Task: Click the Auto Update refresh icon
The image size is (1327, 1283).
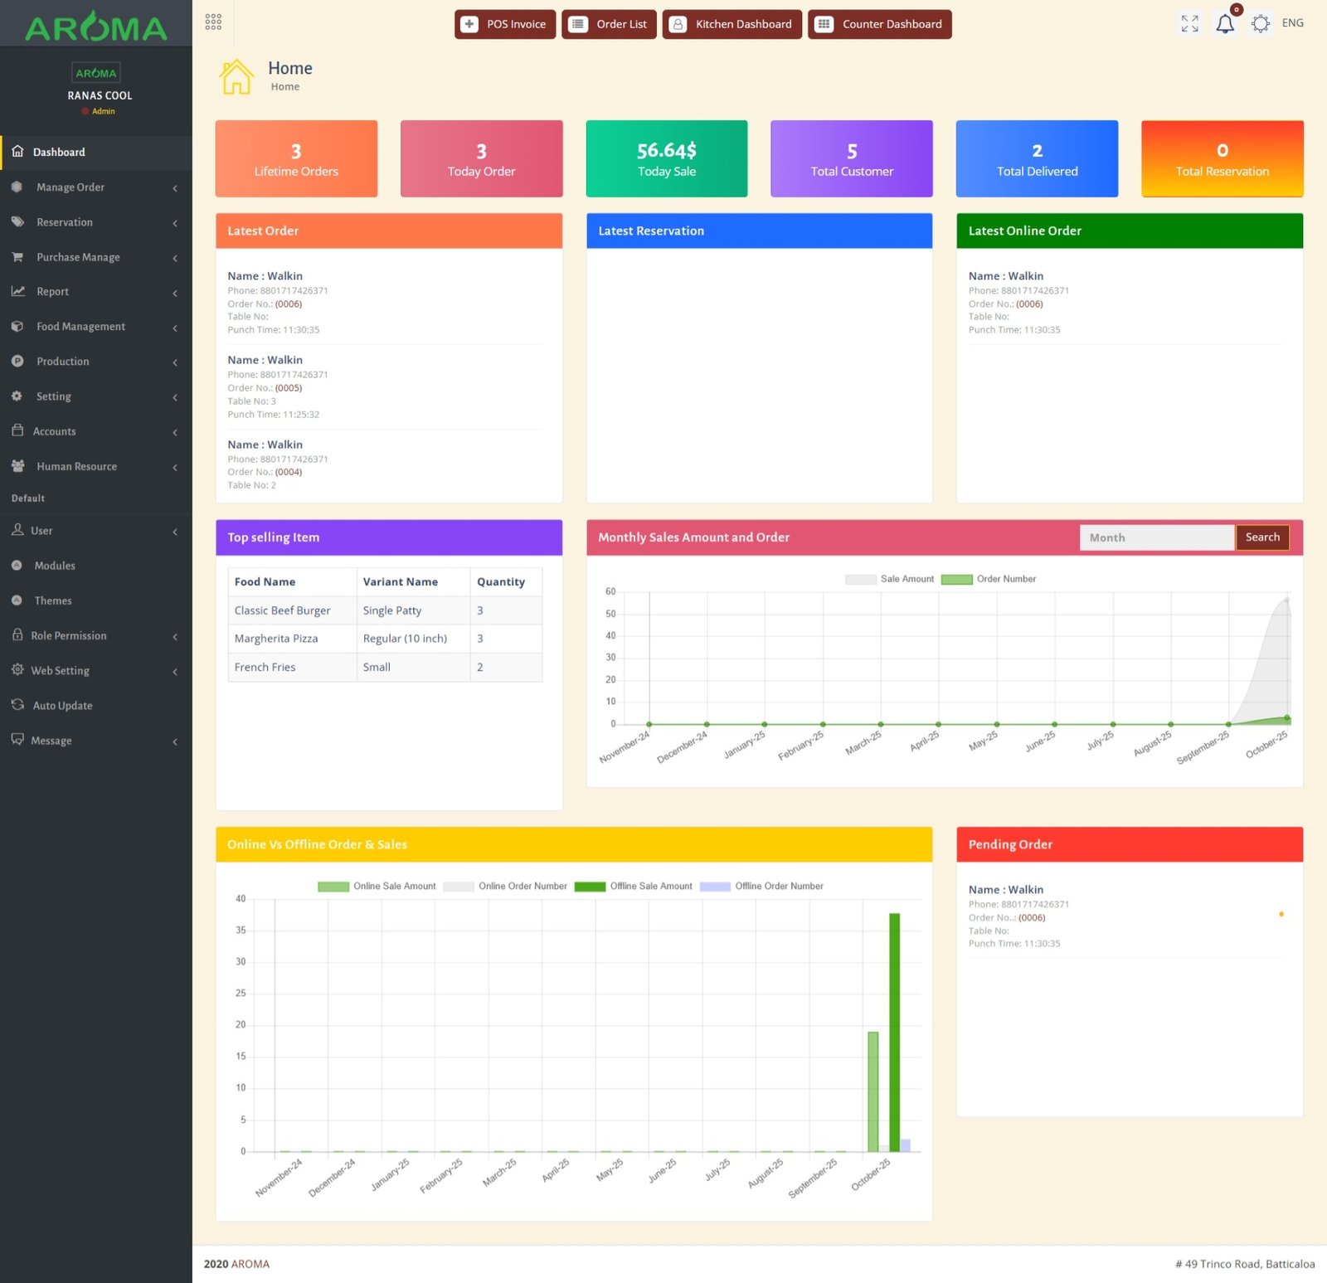Action: point(17,705)
